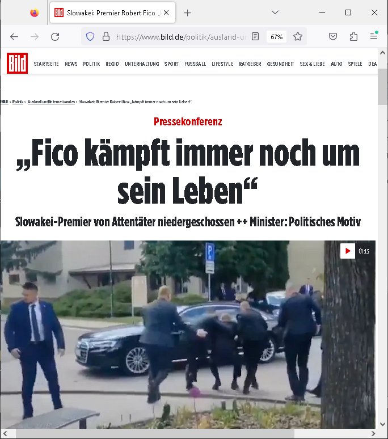Image resolution: width=388 pixels, height=439 pixels.
Task: Click the horizontal scrollbar right arrow
Action: (x=373, y=434)
